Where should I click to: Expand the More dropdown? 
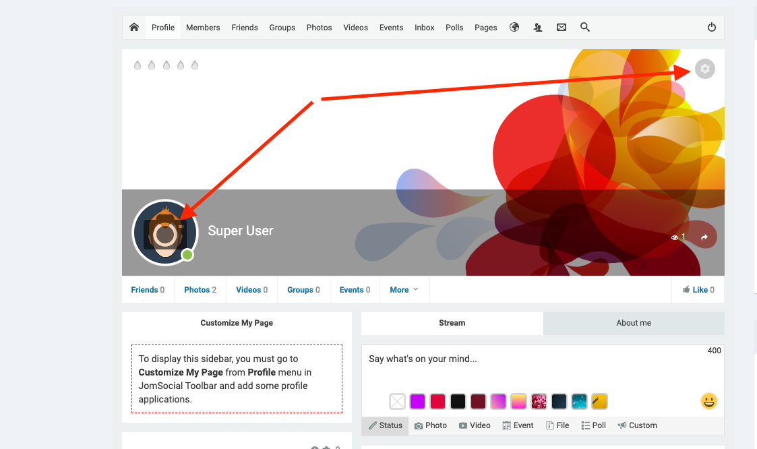pyautogui.click(x=404, y=290)
